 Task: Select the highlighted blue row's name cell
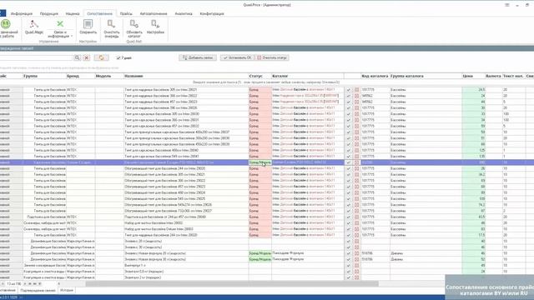[186, 162]
